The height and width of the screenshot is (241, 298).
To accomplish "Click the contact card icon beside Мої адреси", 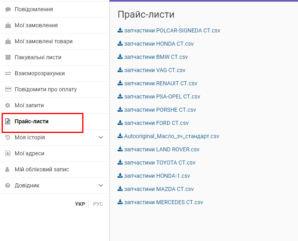I will click(x=8, y=153).
